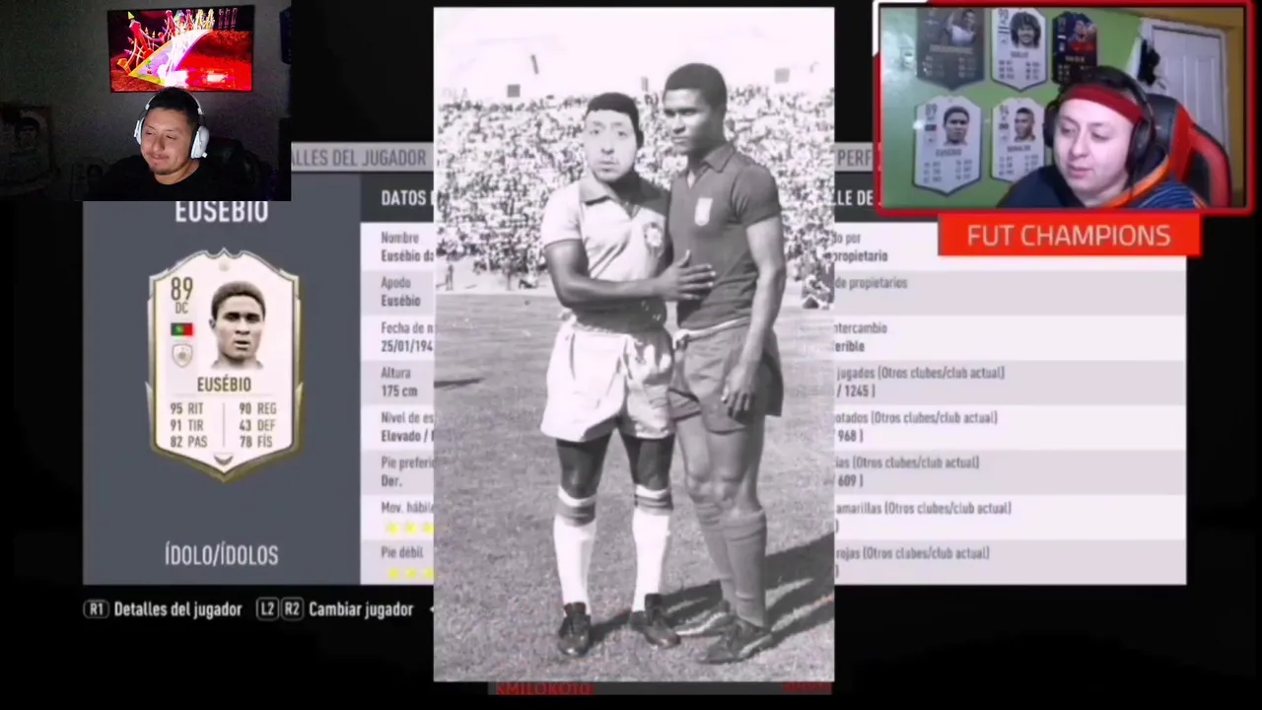Click the 91 TIR stat on card
Screen dimensions: 1262x710
(186, 425)
